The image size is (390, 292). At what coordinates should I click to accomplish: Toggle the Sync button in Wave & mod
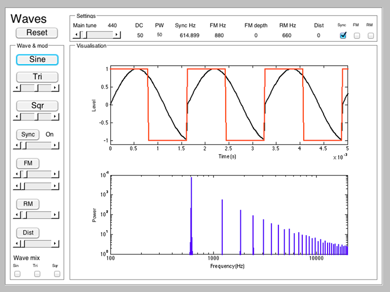pos(28,134)
